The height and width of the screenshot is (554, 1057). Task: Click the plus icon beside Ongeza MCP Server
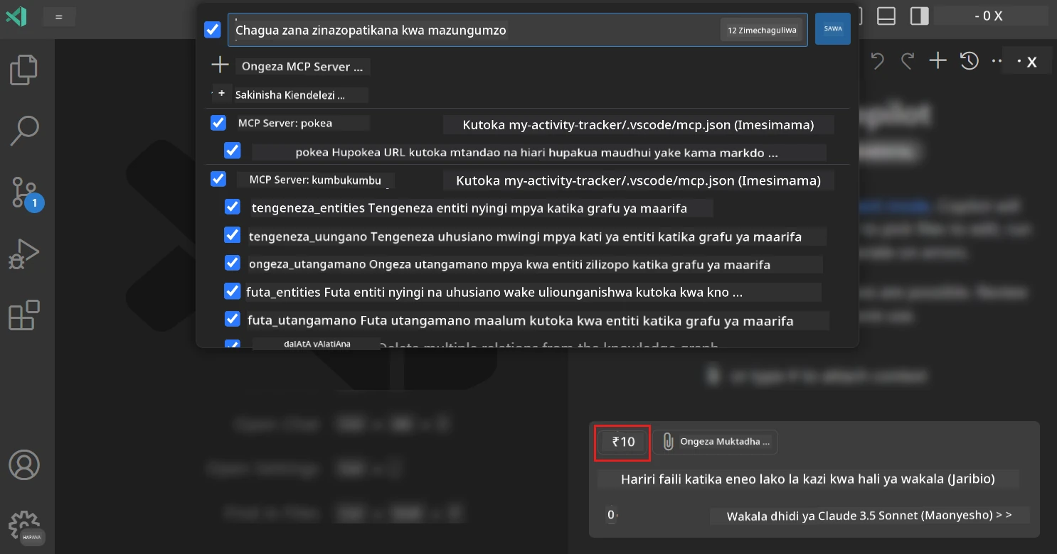(x=220, y=66)
